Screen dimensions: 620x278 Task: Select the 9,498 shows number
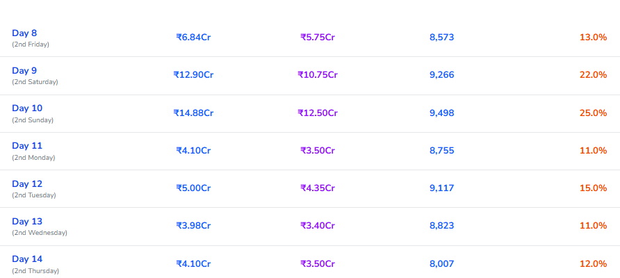441,113
